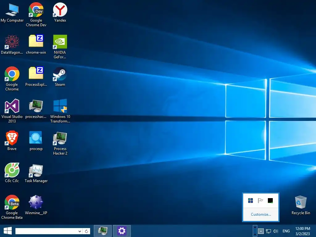
Task: Select the Brave browser shortcut
Action: coord(12,141)
